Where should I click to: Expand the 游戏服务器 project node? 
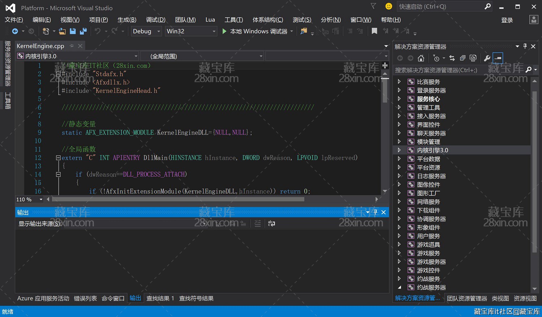click(x=399, y=261)
